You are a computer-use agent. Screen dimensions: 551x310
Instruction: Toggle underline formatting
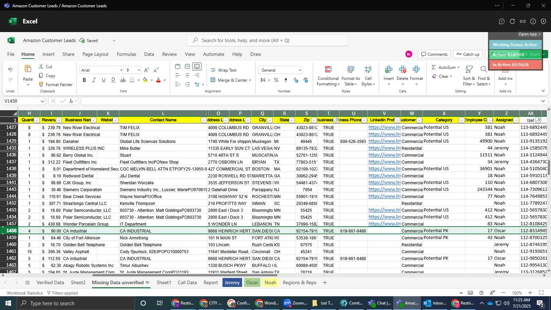(104, 80)
